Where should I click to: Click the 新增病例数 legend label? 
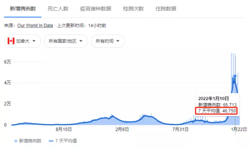[30, 141]
